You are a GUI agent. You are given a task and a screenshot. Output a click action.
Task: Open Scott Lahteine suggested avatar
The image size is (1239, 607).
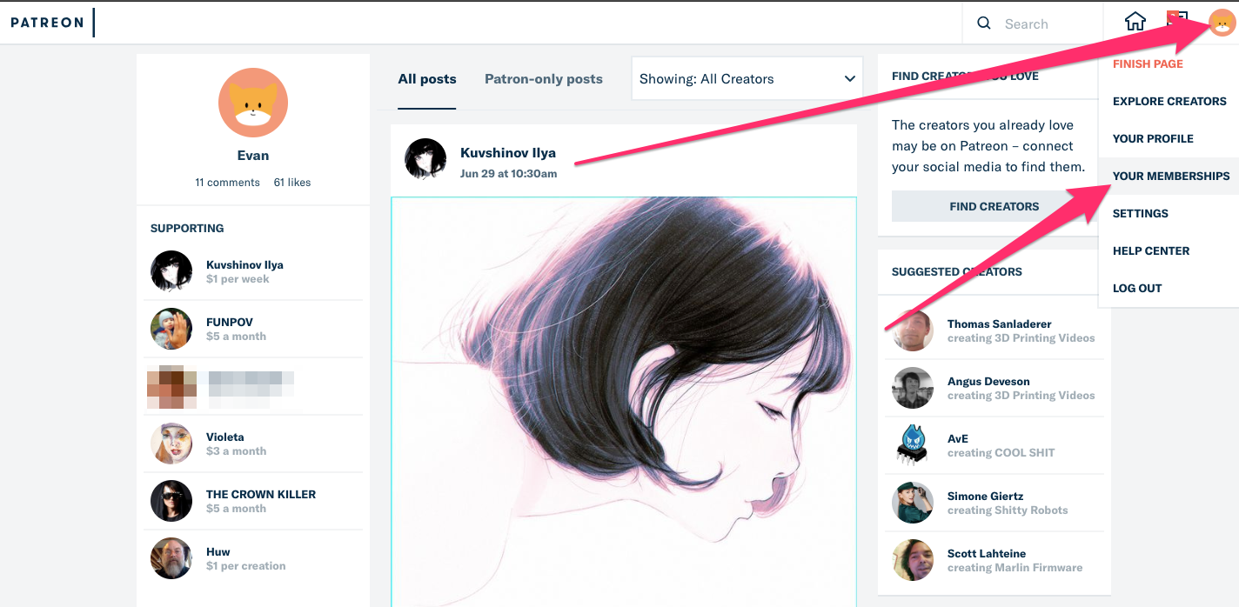[x=913, y=560]
